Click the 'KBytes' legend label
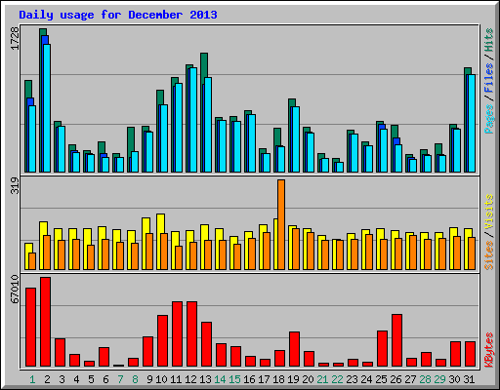This screenshot has width=500, height=390. pos(489,350)
